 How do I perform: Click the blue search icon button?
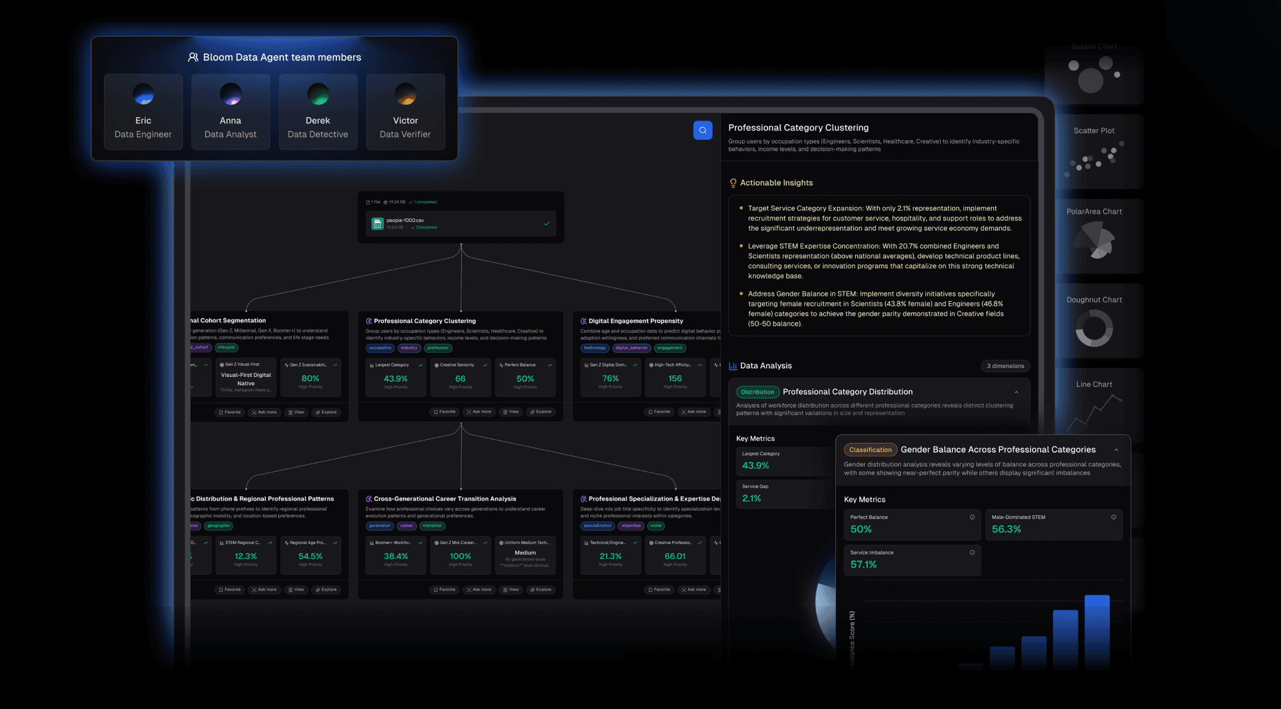(702, 130)
